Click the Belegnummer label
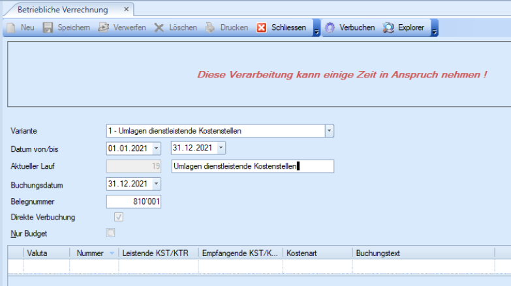Viewport: 511px width, 286px height. tap(32, 202)
